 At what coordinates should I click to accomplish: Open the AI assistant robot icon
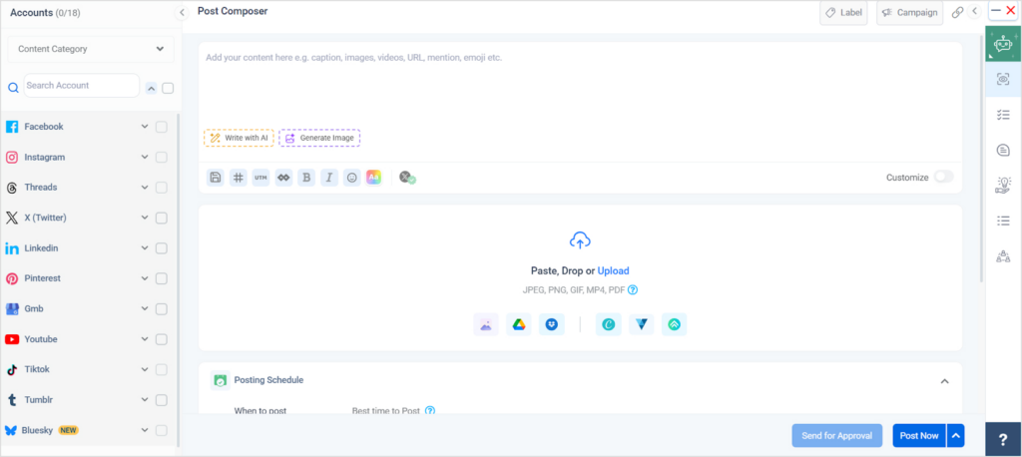1003,44
